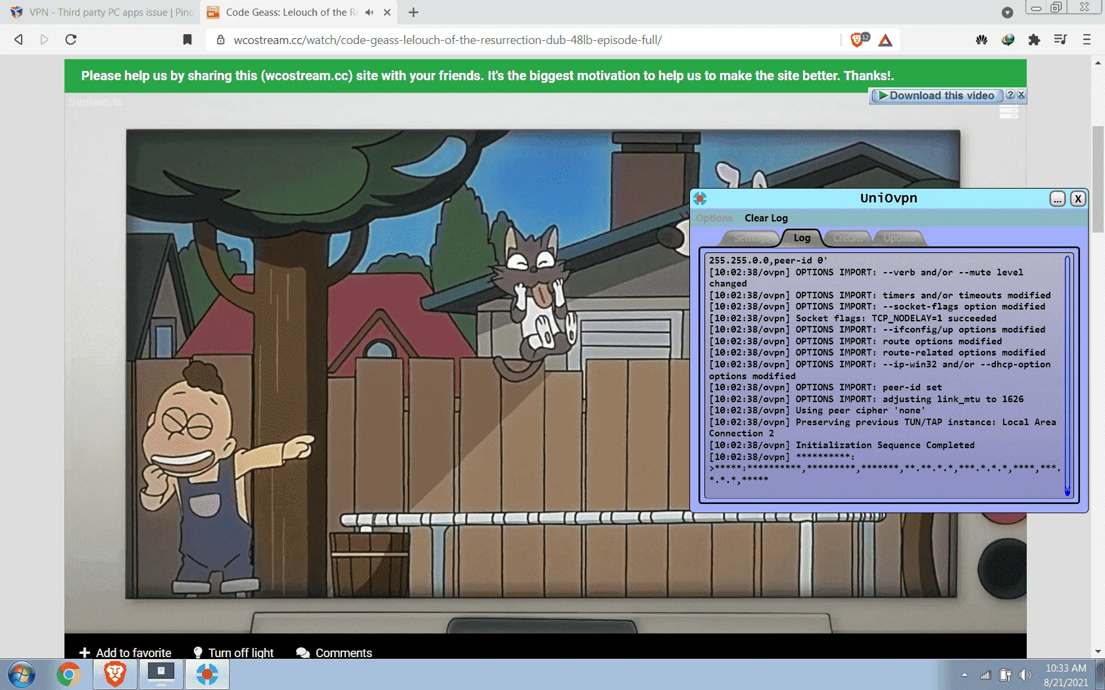Screen dimensions: 1105x690
Task: Launch Google Chrome from the taskbar
Action: point(68,675)
